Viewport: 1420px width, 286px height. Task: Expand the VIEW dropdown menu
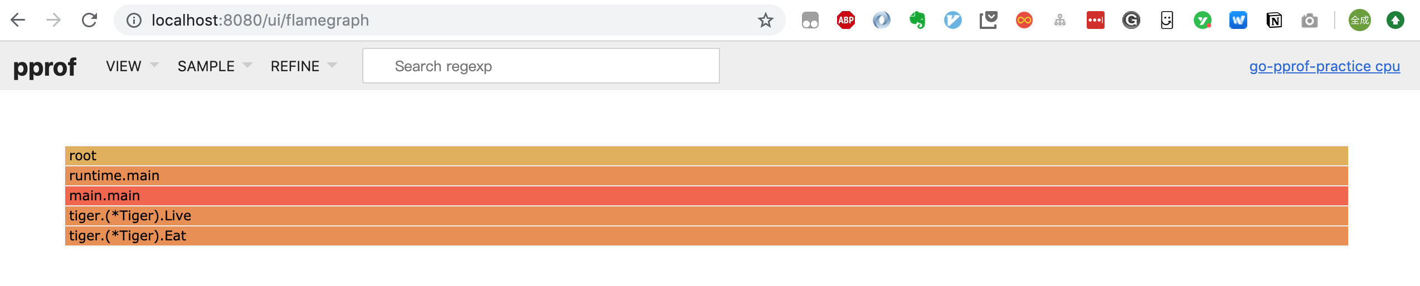coord(132,66)
